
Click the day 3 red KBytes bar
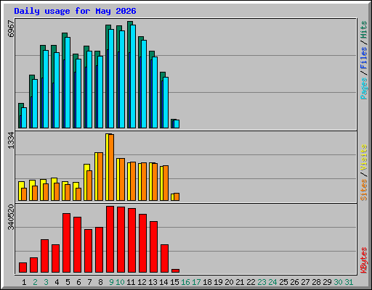(44, 256)
